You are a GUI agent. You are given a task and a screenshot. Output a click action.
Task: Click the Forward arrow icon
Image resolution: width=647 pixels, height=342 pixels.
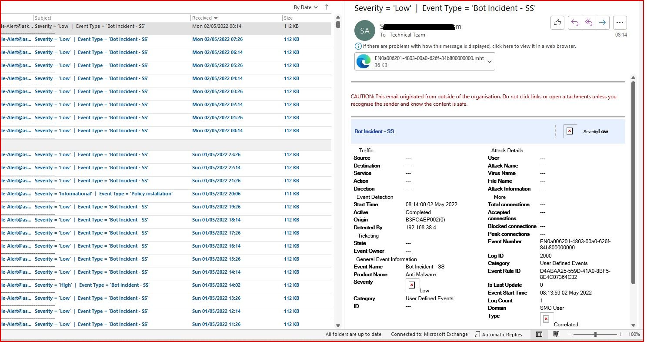coord(603,23)
